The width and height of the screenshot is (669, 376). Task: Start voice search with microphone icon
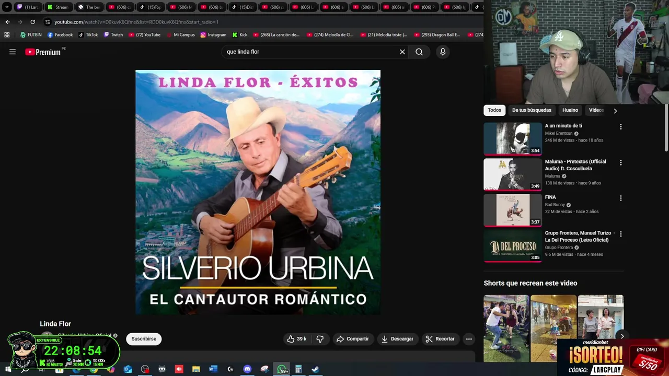click(x=443, y=52)
